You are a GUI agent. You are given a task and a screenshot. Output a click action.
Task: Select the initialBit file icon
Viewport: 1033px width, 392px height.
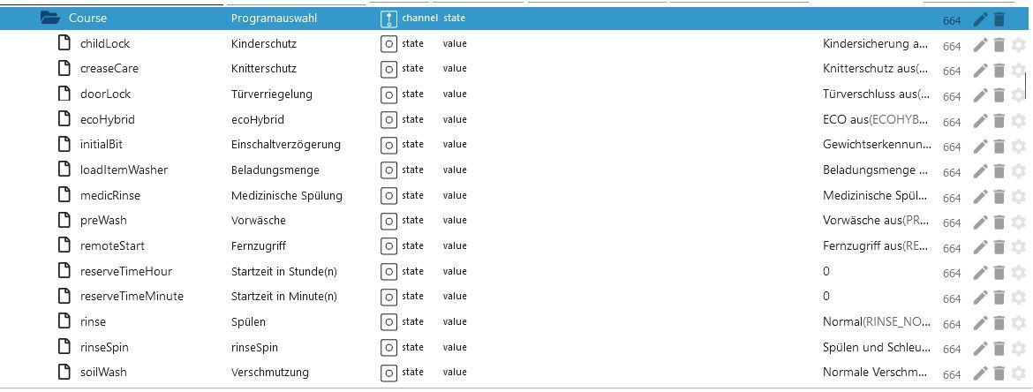click(x=64, y=144)
